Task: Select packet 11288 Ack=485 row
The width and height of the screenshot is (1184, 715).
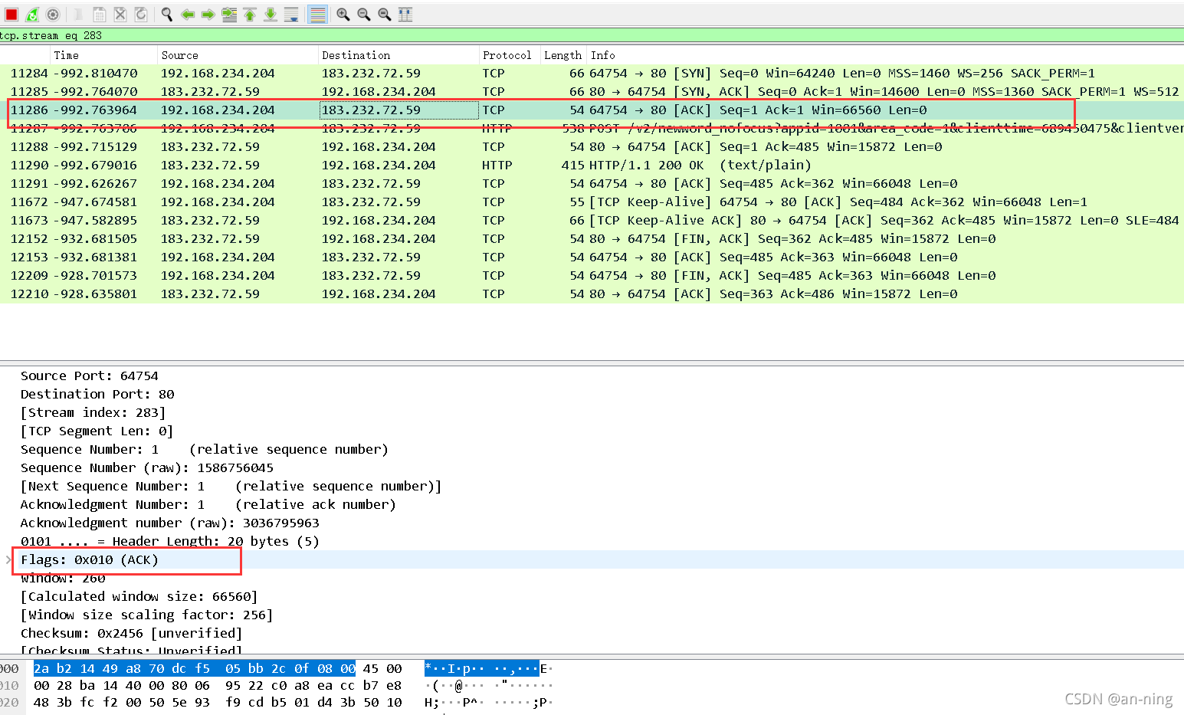Action: point(592,146)
